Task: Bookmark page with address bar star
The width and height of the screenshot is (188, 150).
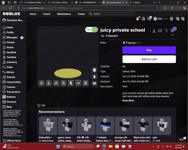Action: [x=157, y=8]
